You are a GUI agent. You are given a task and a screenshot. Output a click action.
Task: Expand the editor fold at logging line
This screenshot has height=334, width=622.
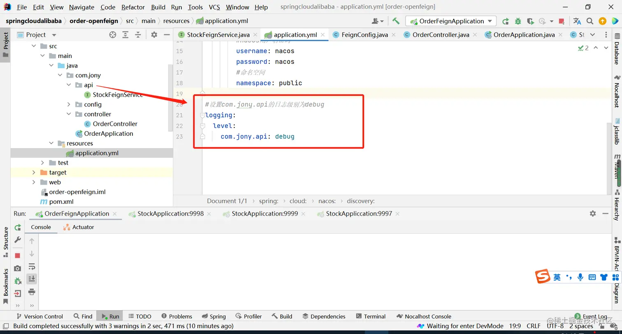click(x=202, y=115)
